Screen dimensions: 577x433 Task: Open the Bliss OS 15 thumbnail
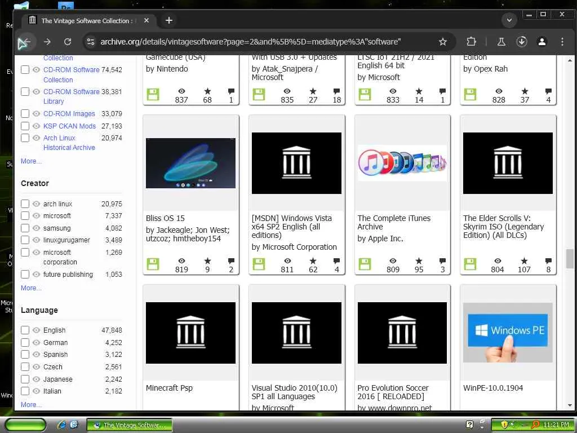[190, 163]
